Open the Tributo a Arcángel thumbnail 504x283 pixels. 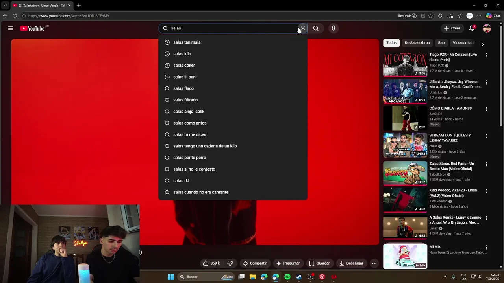[405, 91]
